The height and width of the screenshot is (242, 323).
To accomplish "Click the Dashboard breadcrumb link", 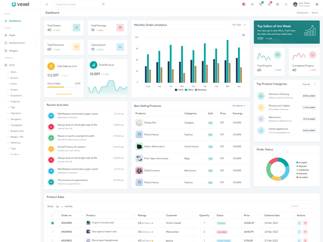I will tap(302, 13).
